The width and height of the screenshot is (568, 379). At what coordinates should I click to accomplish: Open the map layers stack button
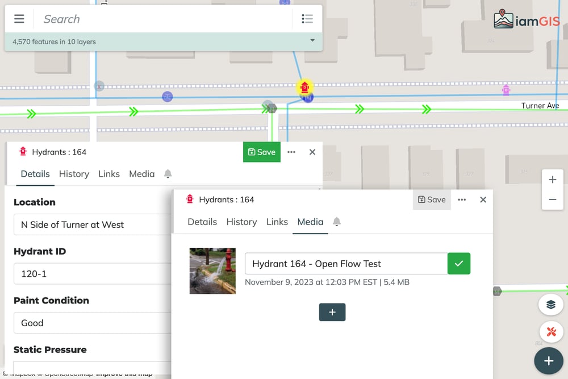click(550, 305)
